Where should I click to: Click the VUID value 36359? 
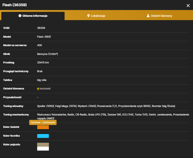click(x=41, y=28)
